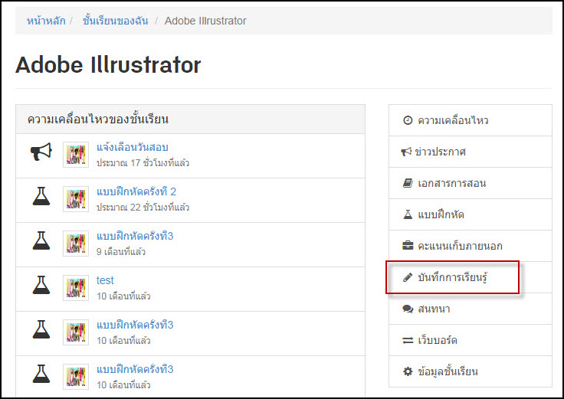
Task: Open สนทนา in the sidebar menu
Action: [x=471, y=309]
